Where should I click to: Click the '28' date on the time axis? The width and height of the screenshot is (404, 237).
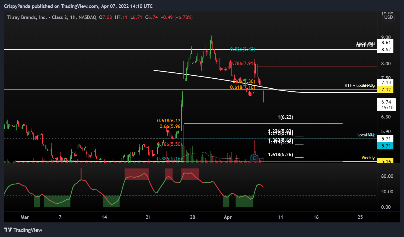click(x=192, y=217)
